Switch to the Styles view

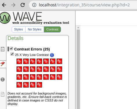pyautogui.click(x=19, y=29)
